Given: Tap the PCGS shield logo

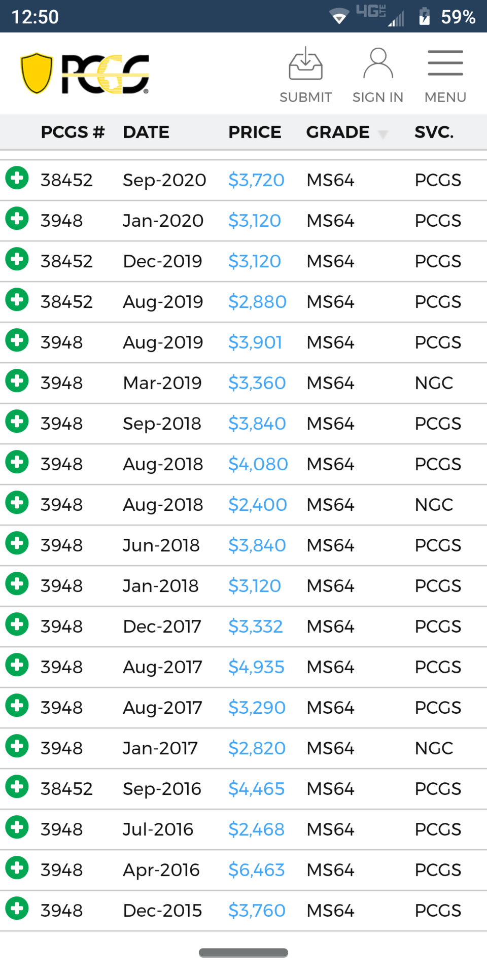Looking at the screenshot, I should pyautogui.click(x=37, y=74).
